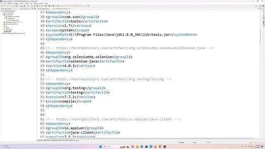The image size is (265, 149).
Task: Switch to the Effective POM tab
Action: click(x=69, y=140)
